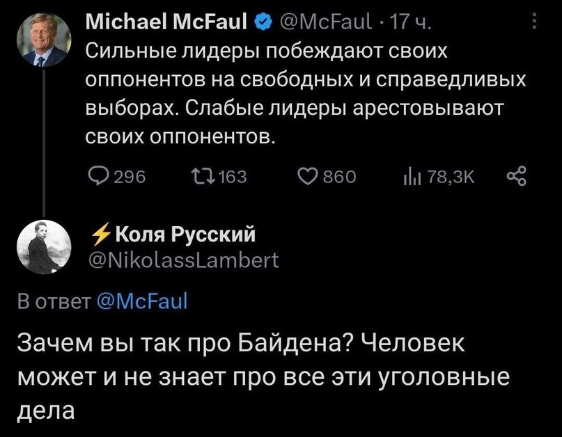Click the retweet arrows icon

tap(203, 177)
